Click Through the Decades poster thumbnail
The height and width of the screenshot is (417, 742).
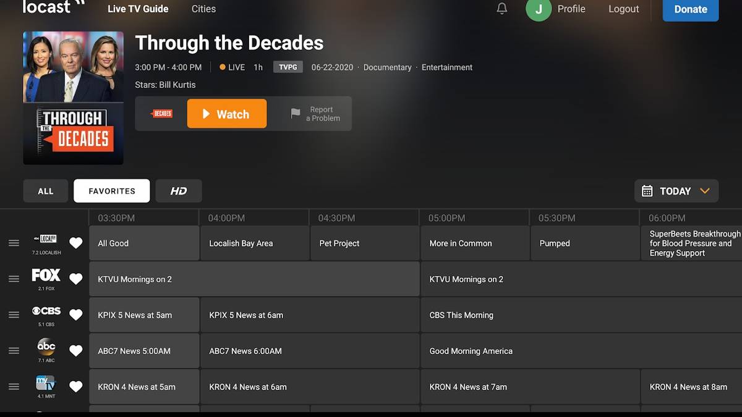[73, 98]
